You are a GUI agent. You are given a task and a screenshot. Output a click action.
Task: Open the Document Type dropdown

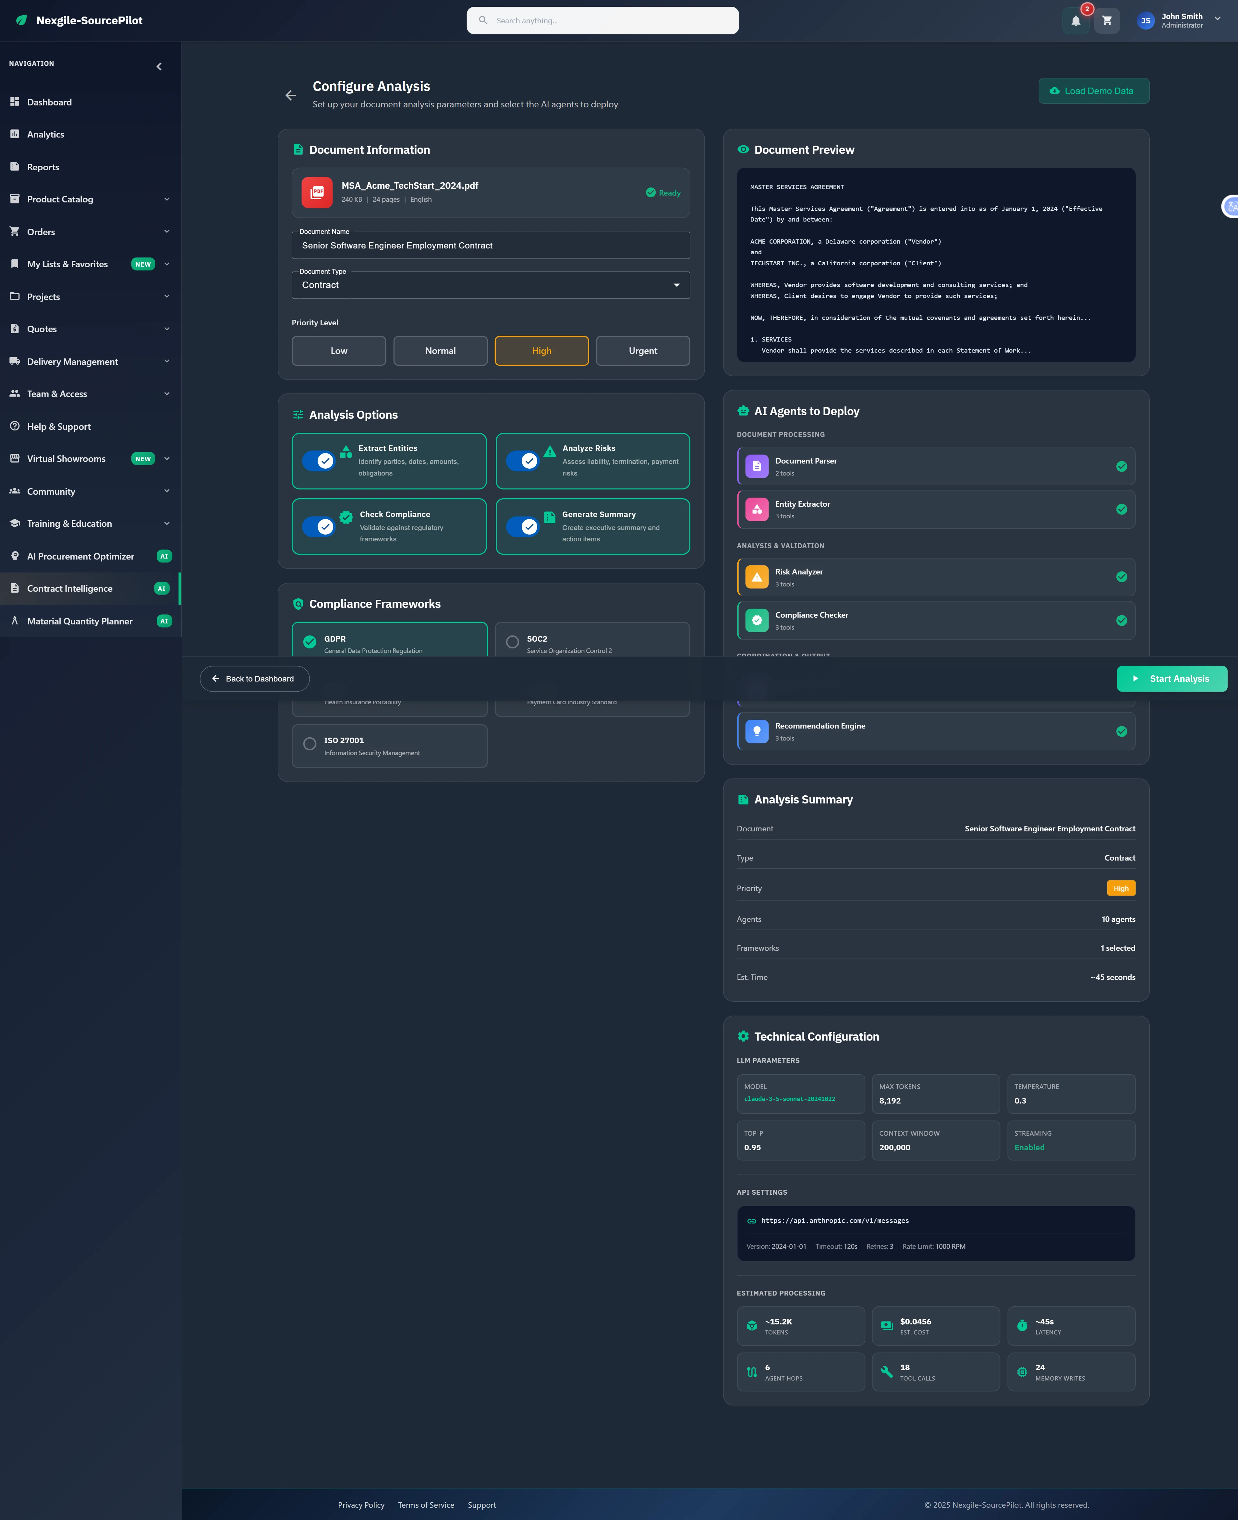pyautogui.click(x=675, y=284)
